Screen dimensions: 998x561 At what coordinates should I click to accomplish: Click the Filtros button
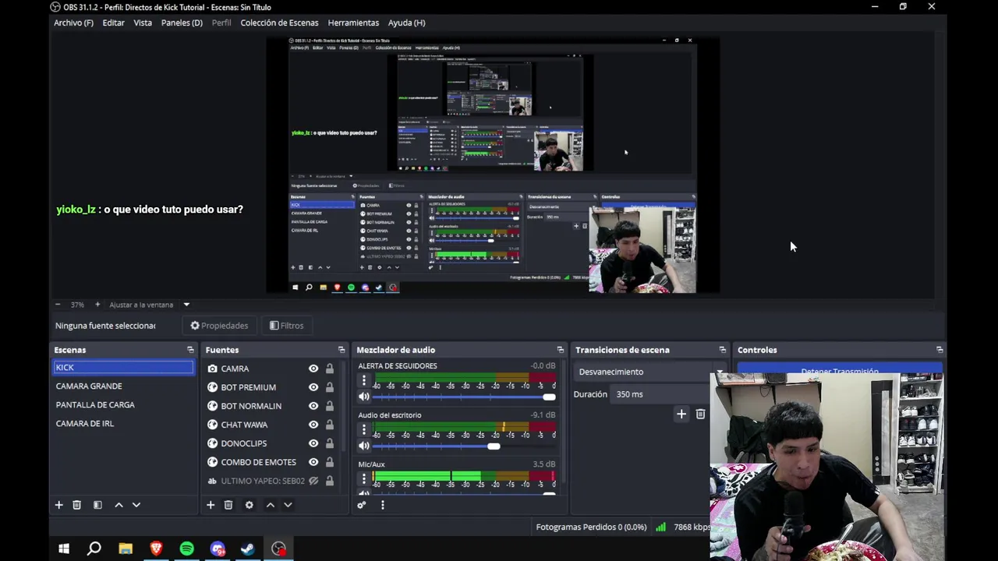tap(286, 326)
